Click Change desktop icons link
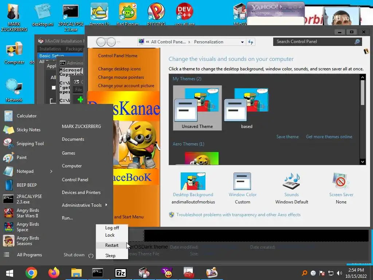This screenshot has width=373, height=280. [x=119, y=69]
